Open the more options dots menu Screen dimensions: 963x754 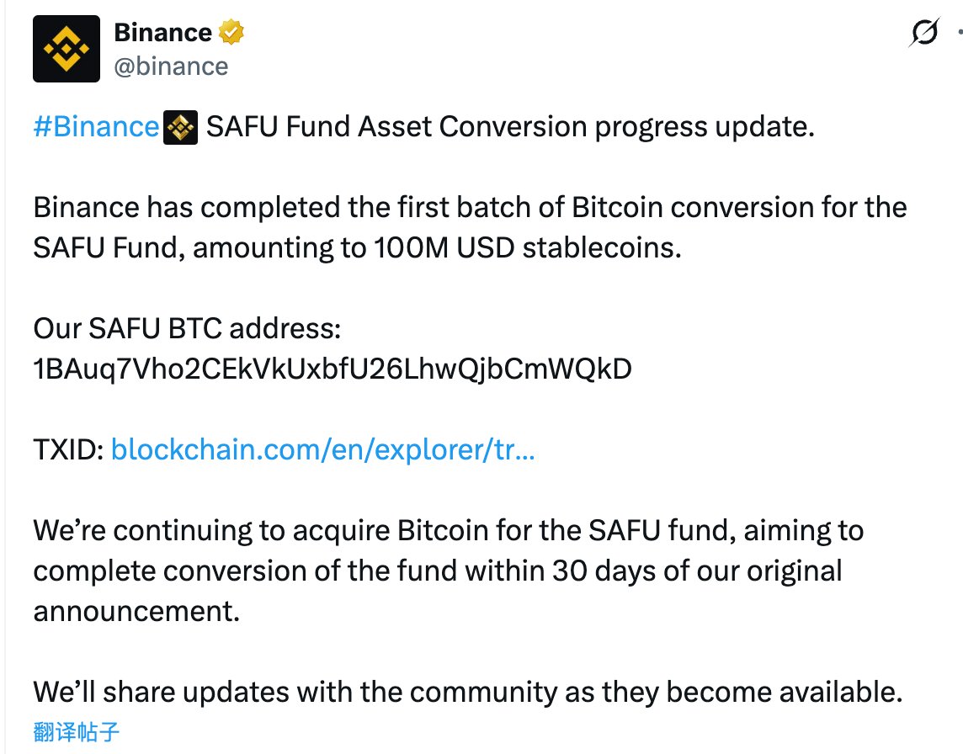click(x=959, y=35)
